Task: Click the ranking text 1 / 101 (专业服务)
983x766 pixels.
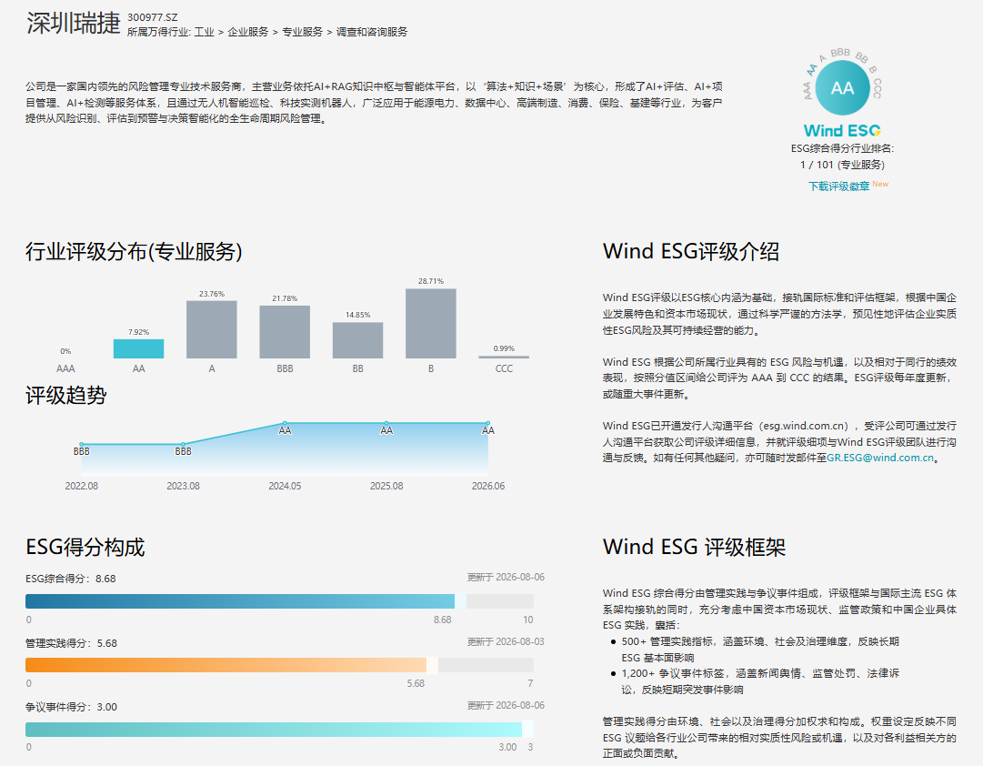Action: [842, 165]
